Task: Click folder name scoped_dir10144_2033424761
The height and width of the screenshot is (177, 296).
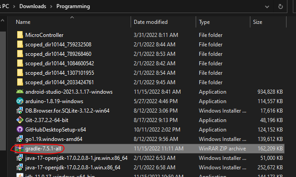Action: pyautogui.click(x=59, y=82)
